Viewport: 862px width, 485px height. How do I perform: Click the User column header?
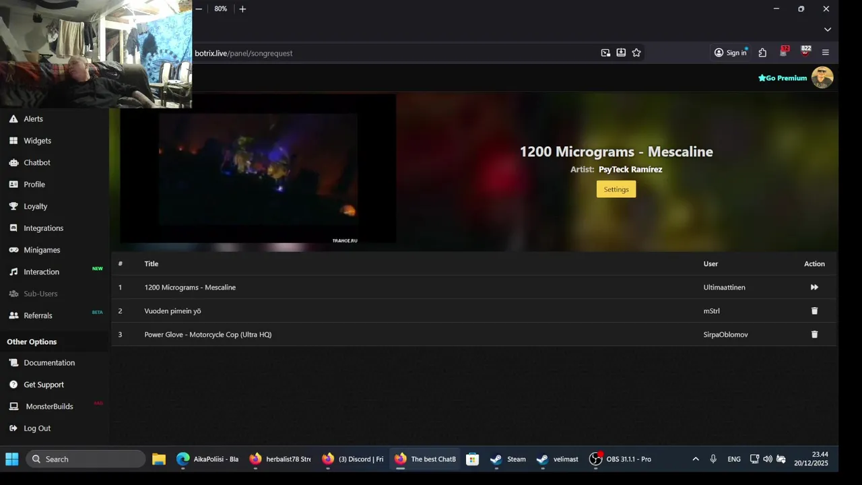710,264
